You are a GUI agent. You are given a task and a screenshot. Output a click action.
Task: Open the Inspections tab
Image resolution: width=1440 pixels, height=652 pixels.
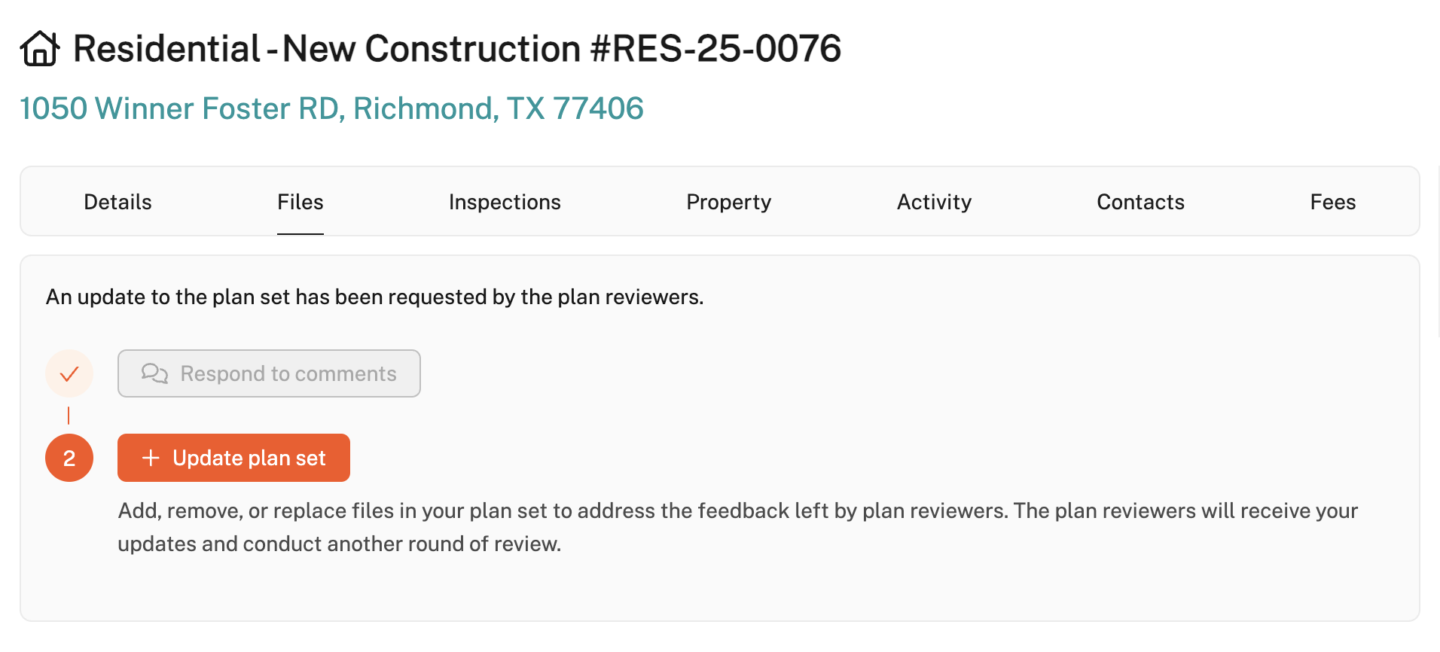(505, 202)
